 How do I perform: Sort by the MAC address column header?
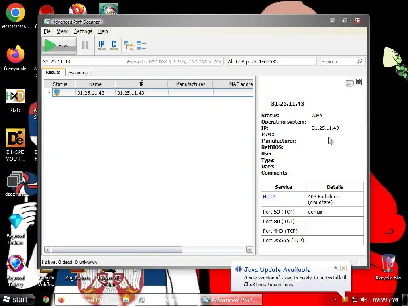tap(233, 84)
